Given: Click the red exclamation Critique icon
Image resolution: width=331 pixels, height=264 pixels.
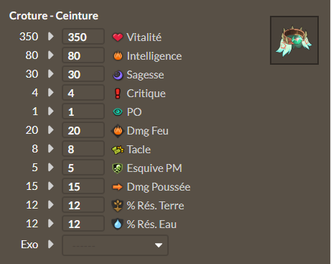Looking at the screenshot, I should click(118, 94).
